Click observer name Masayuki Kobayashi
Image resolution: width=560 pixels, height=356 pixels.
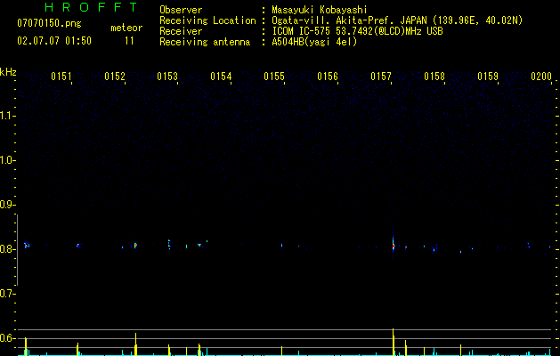coord(319,10)
